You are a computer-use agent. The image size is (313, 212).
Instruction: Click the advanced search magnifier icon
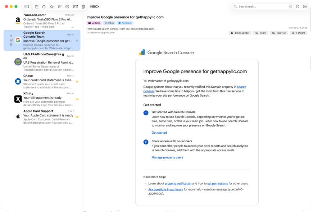tap(298, 6)
